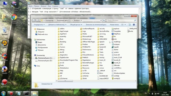The image size is (171, 96).
Task: Select the winsxs folder
Action: [100, 68]
